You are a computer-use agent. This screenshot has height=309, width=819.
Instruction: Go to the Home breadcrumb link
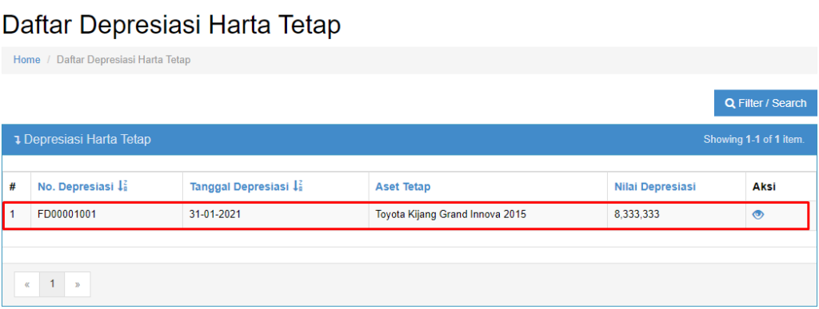tap(26, 60)
